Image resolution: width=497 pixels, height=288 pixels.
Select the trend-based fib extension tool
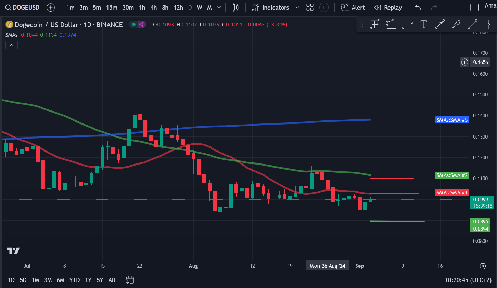pos(391,24)
